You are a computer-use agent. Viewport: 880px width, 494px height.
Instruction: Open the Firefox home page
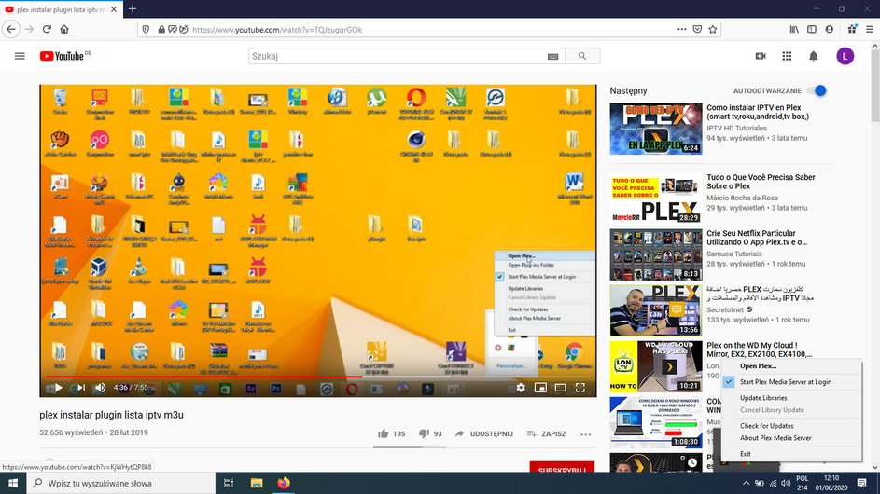[64, 29]
